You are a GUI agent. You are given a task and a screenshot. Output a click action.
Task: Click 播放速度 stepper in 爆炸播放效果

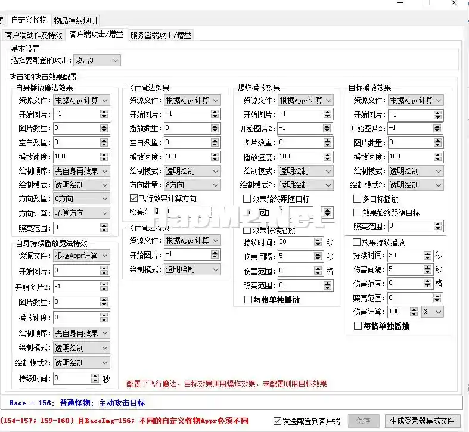[327, 157]
